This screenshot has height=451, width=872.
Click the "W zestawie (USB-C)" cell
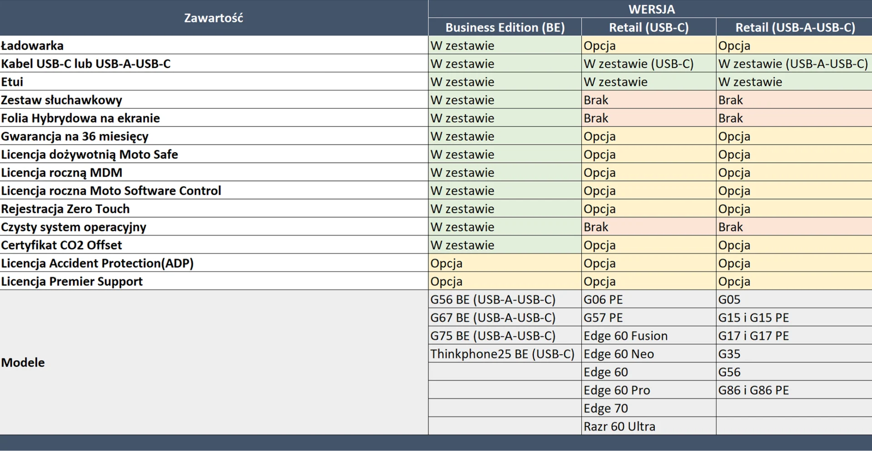(x=649, y=64)
